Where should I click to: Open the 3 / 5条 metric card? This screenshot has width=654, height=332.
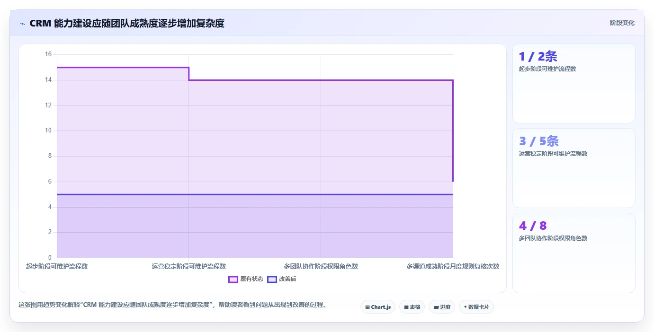pos(574,168)
